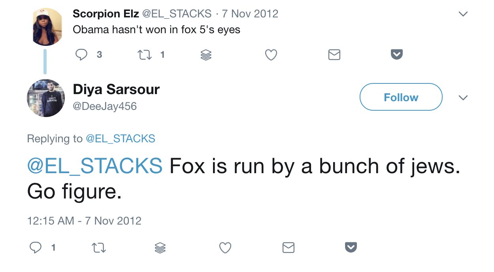The width and height of the screenshot is (494, 272).
Task: Add main tweet to Buffer
Action: point(160,248)
